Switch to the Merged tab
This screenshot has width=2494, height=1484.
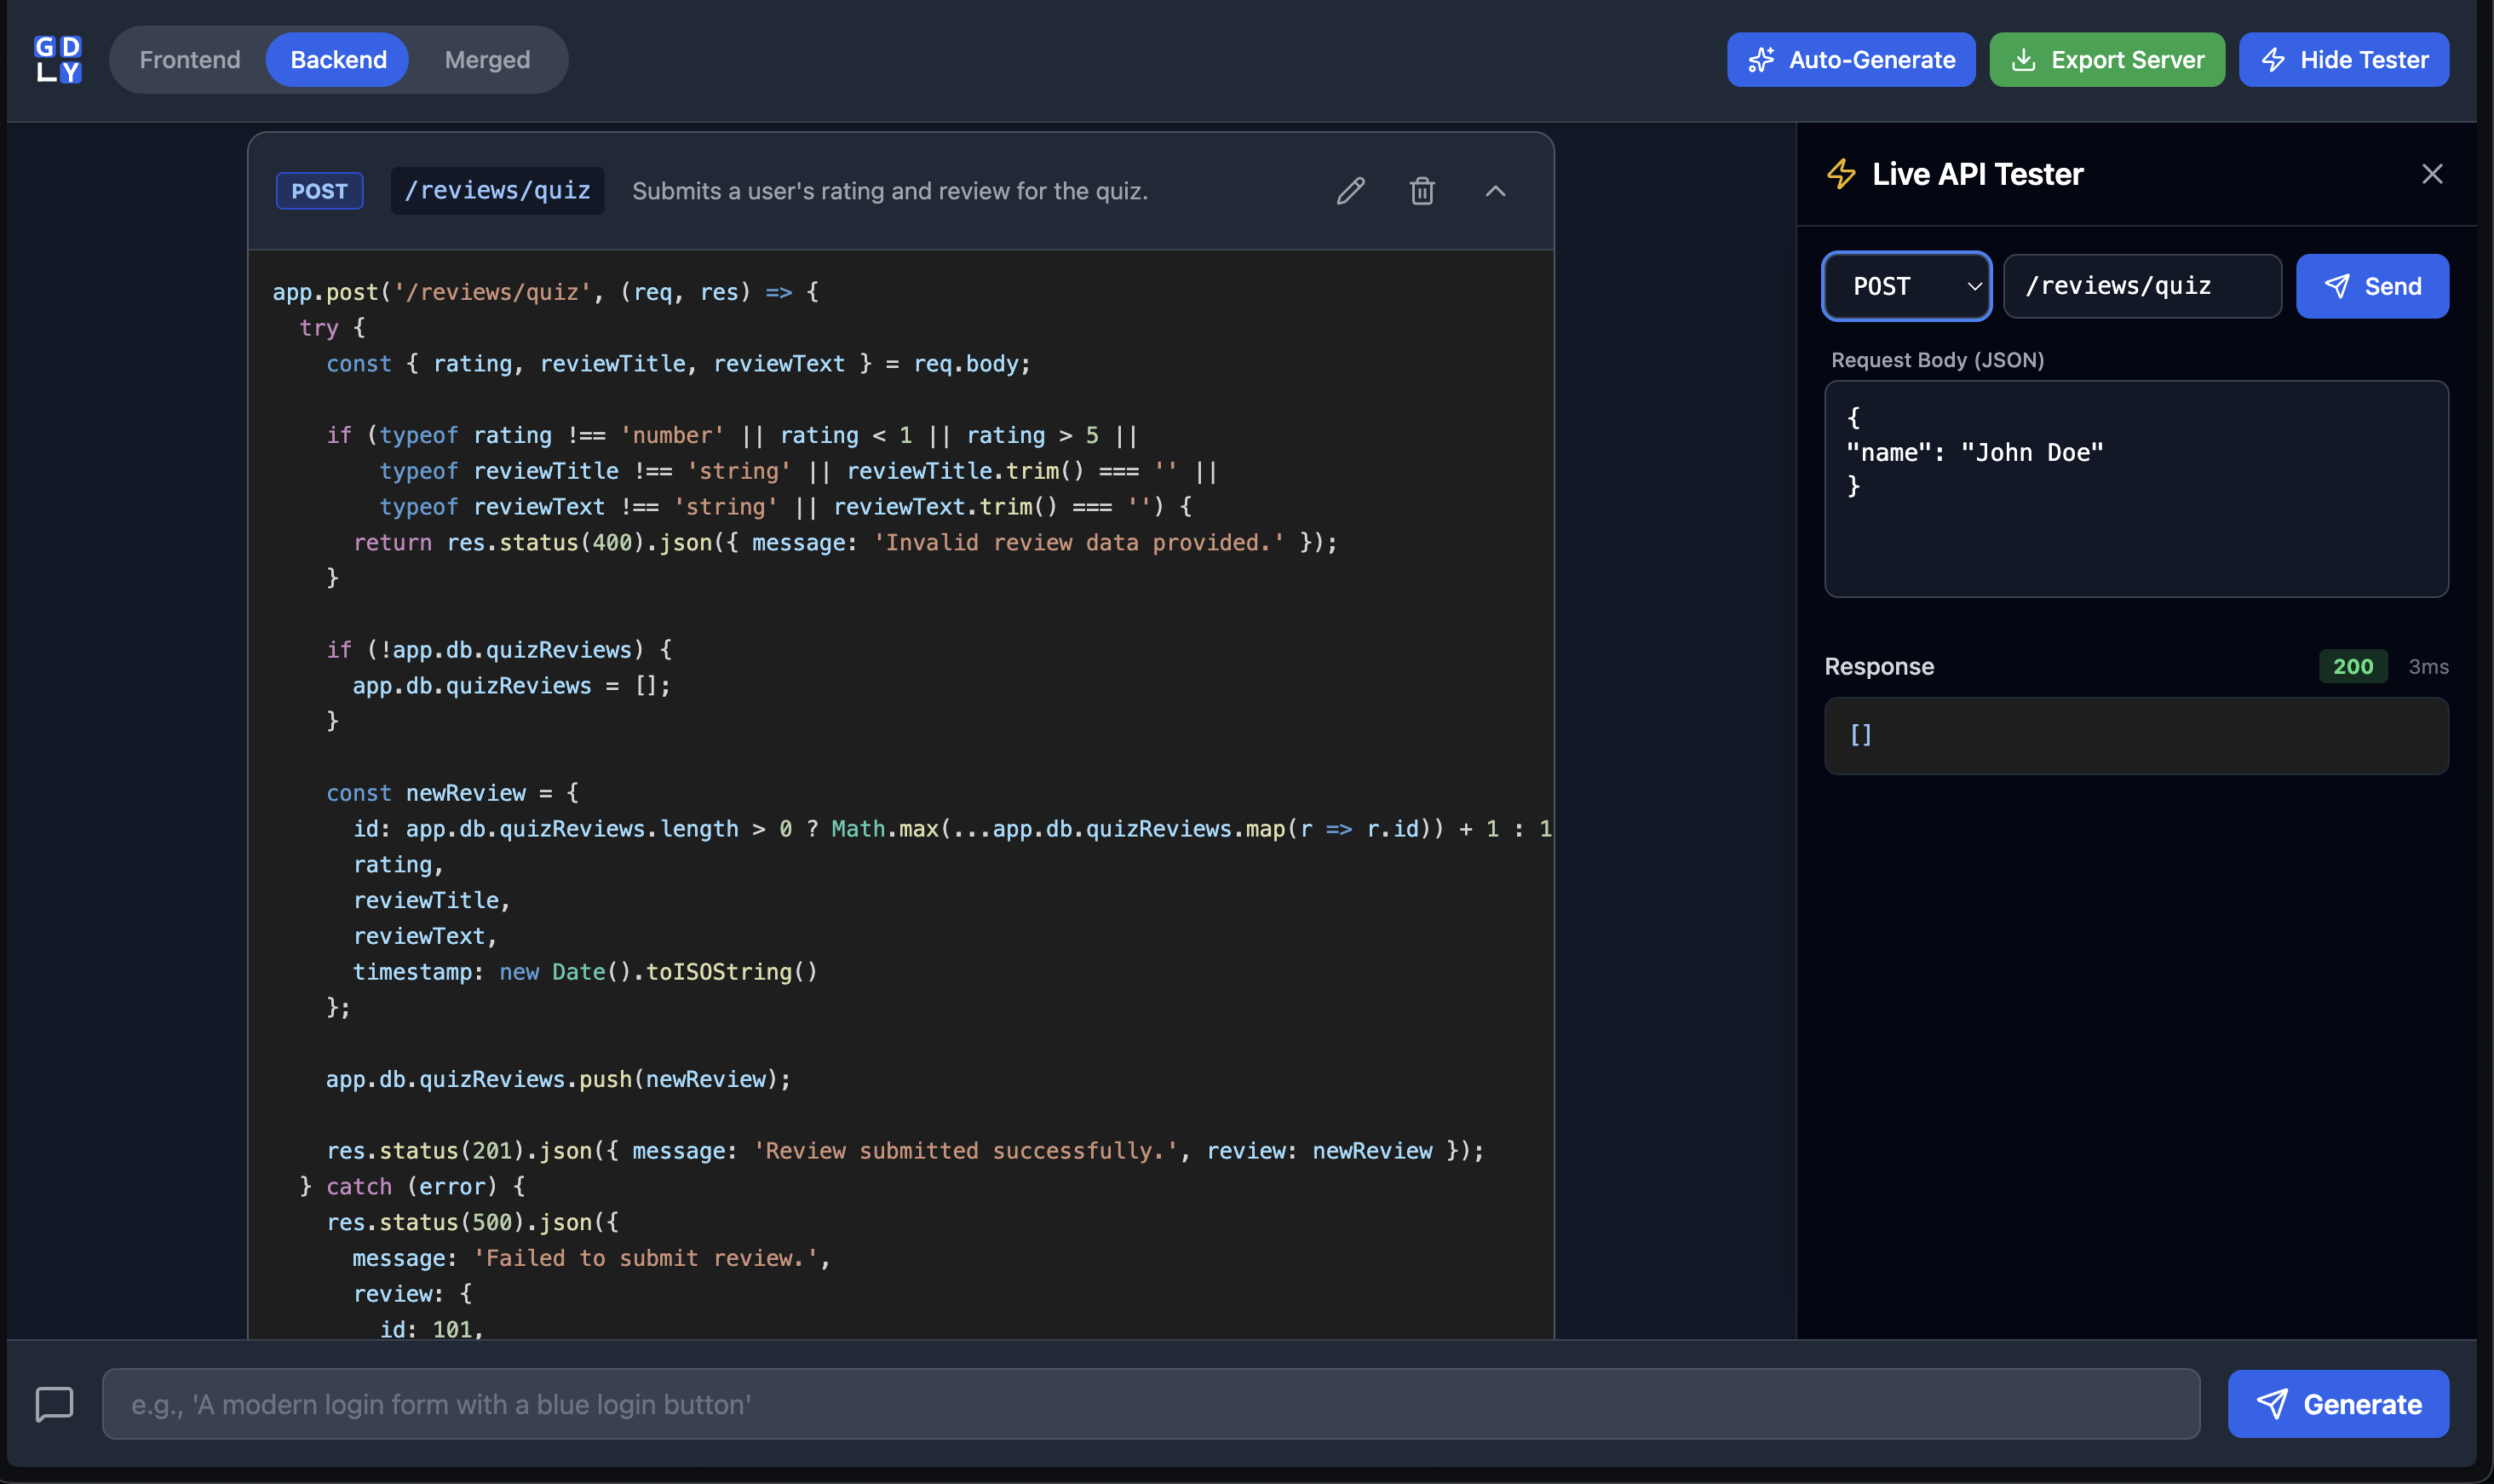487,60
